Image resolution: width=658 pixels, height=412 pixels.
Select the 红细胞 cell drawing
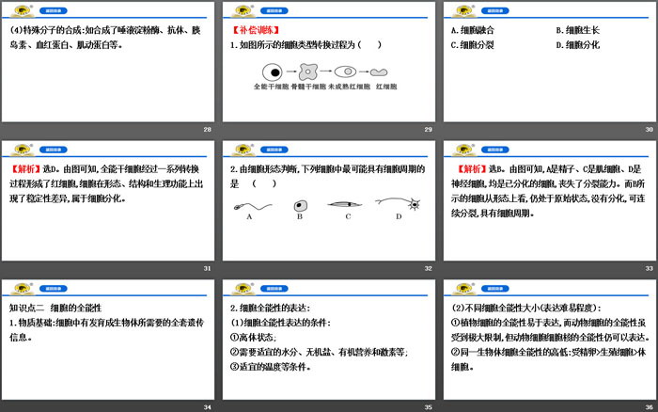tap(379, 72)
